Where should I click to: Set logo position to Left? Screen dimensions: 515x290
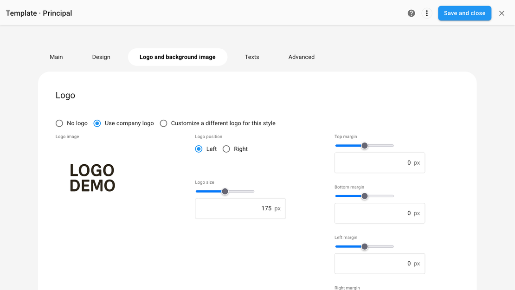coord(199,149)
